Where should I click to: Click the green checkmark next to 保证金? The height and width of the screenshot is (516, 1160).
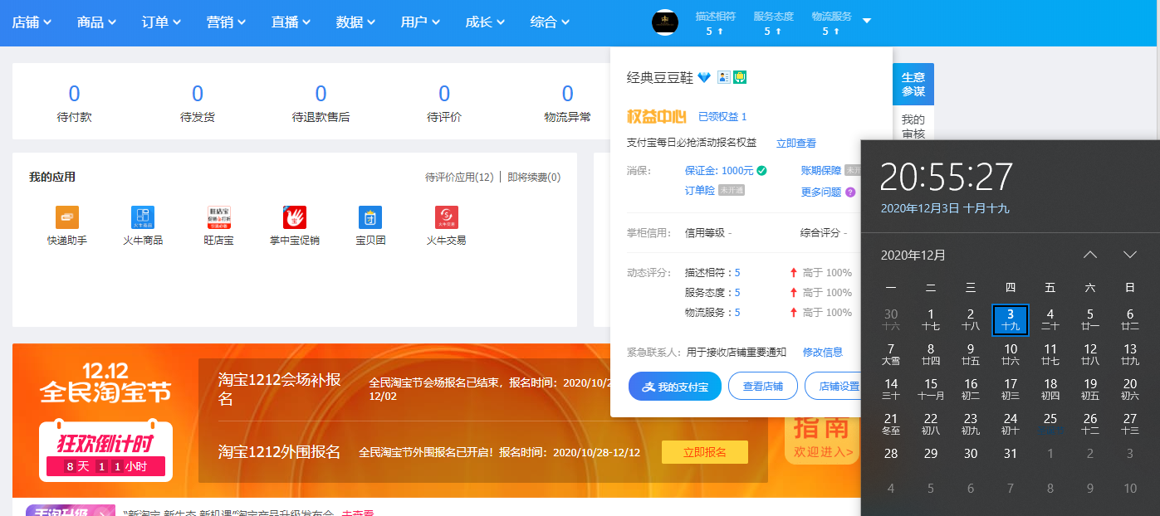coord(761,171)
